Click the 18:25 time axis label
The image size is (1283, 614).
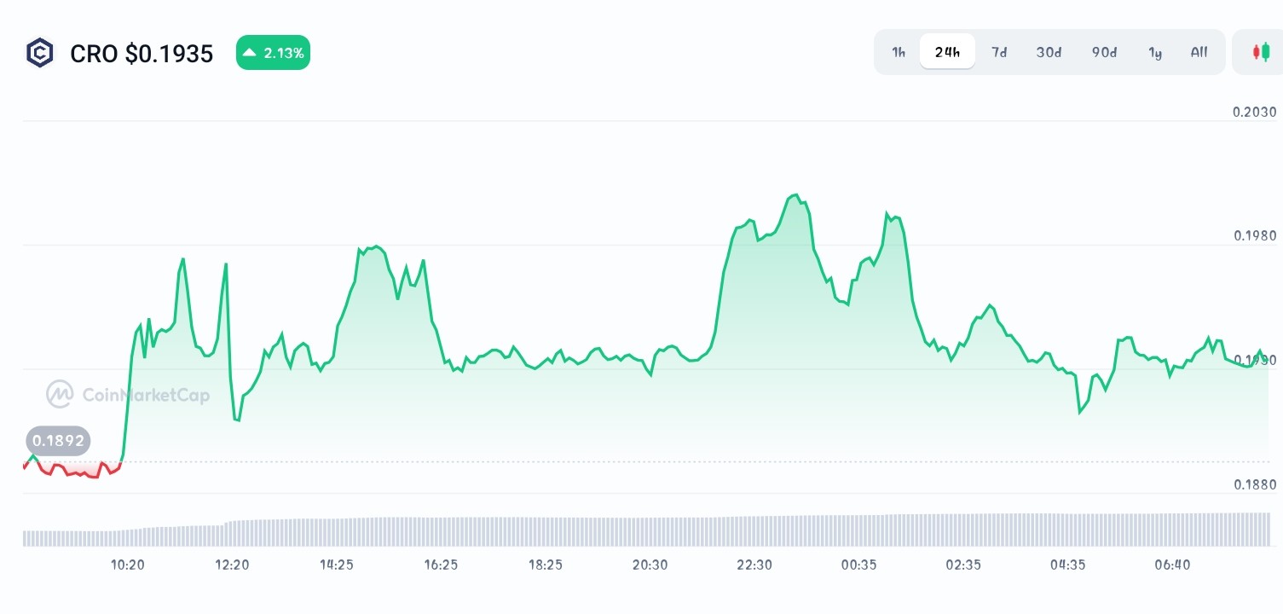click(x=546, y=565)
